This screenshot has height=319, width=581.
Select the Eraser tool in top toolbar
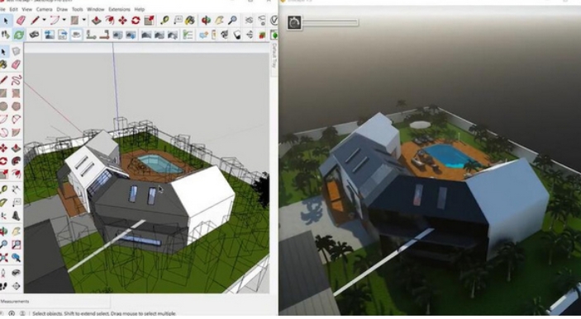pos(21,20)
